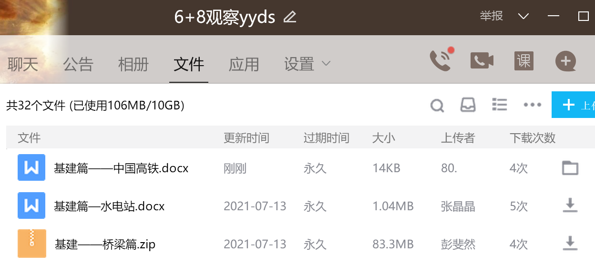The width and height of the screenshot is (595, 264).
Task: Click the pencil icon to edit group name
Action: [290, 18]
